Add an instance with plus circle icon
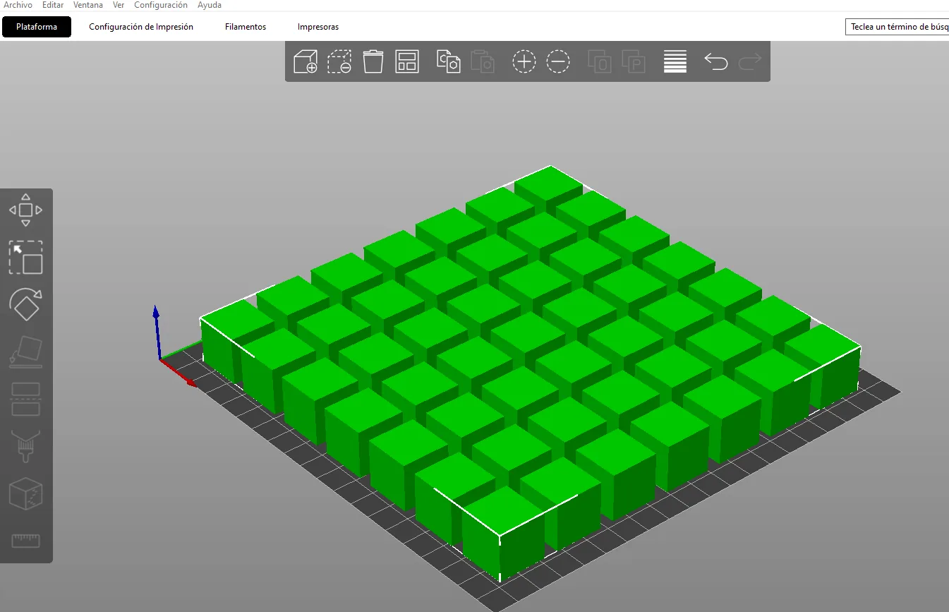Image resolution: width=949 pixels, height=612 pixels. (x=524, y=61)
